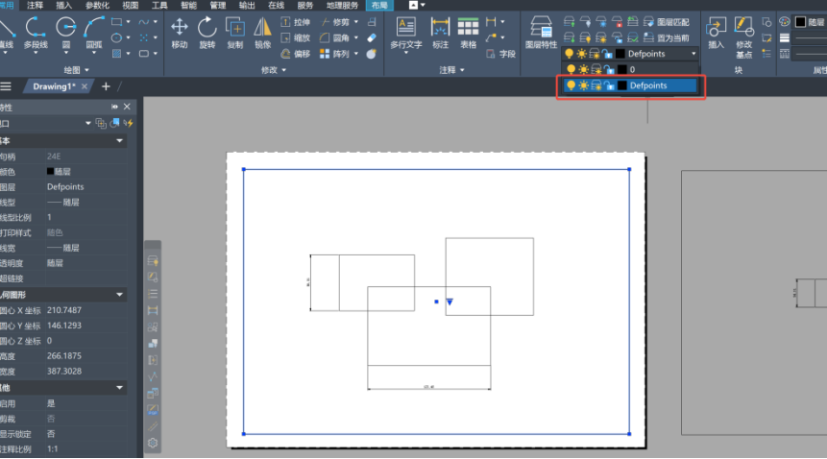Toggle lock icon for layer 0

[609, 69]
